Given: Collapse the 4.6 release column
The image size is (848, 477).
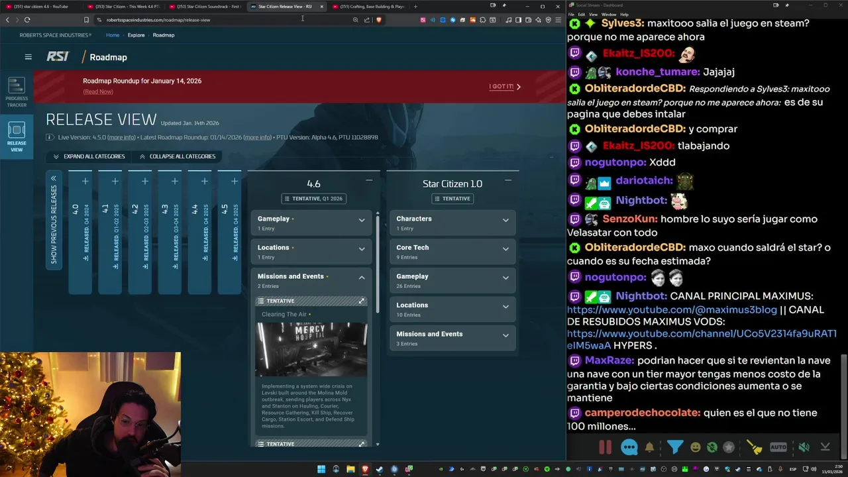Looking at the screenshot, I should click(x=369, y=180).
